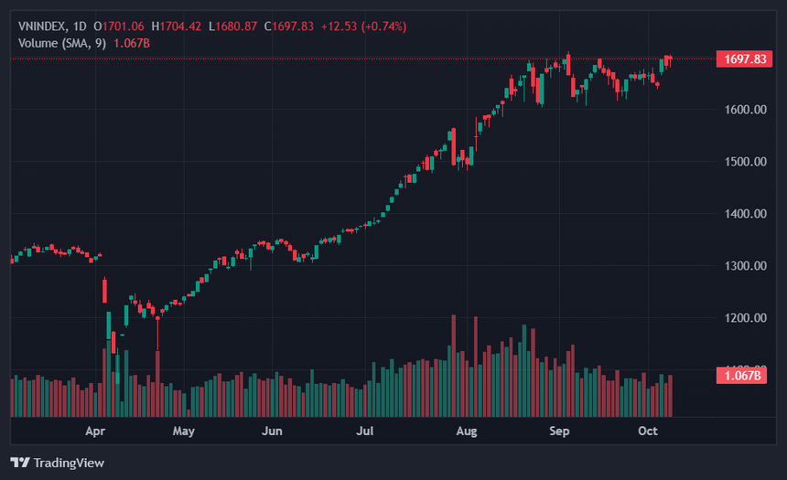This screenshot has height=480, width=787.
Task: Click the high value H1704.42
Action: (x=177, y=27)
